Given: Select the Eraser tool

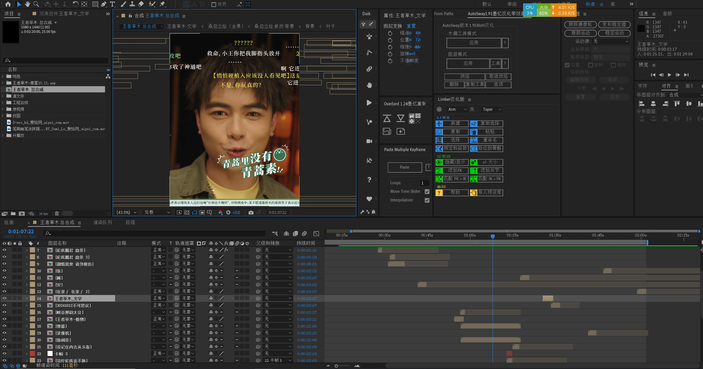Looking at the screenshot, I should click(141, 4).
